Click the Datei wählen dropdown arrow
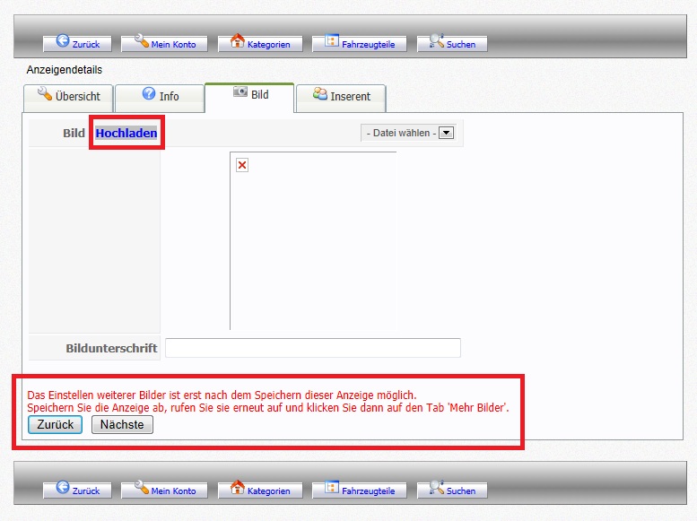 pyautogui.click(x=447, y=133)
